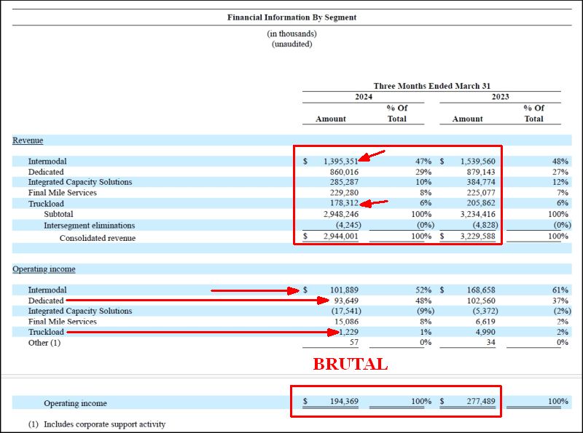583x433 pixels.
Task: Click the Integrated Capacity Solutions revenue row label
Action: coord(80,182)
